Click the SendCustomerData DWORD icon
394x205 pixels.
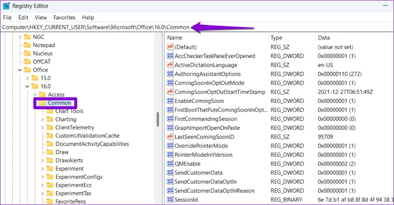[170, 173]
